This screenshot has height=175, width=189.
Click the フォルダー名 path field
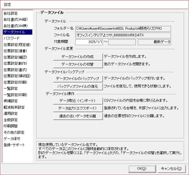[x=123, y=29]
